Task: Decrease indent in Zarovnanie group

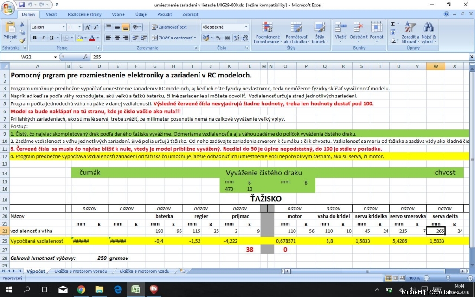Action: (x=135, y=38)
